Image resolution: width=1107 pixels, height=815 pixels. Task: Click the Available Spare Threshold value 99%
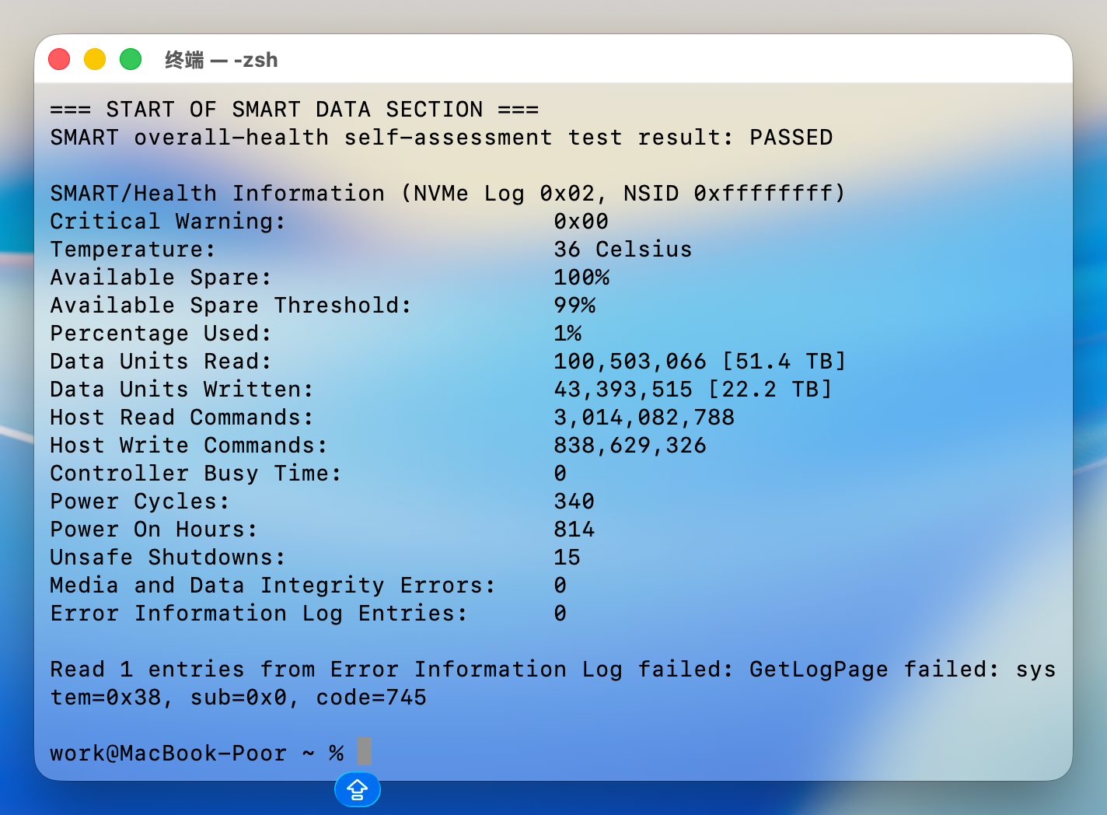[x=574, y=306]
